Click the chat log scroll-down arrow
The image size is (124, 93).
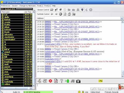point(122,76)
